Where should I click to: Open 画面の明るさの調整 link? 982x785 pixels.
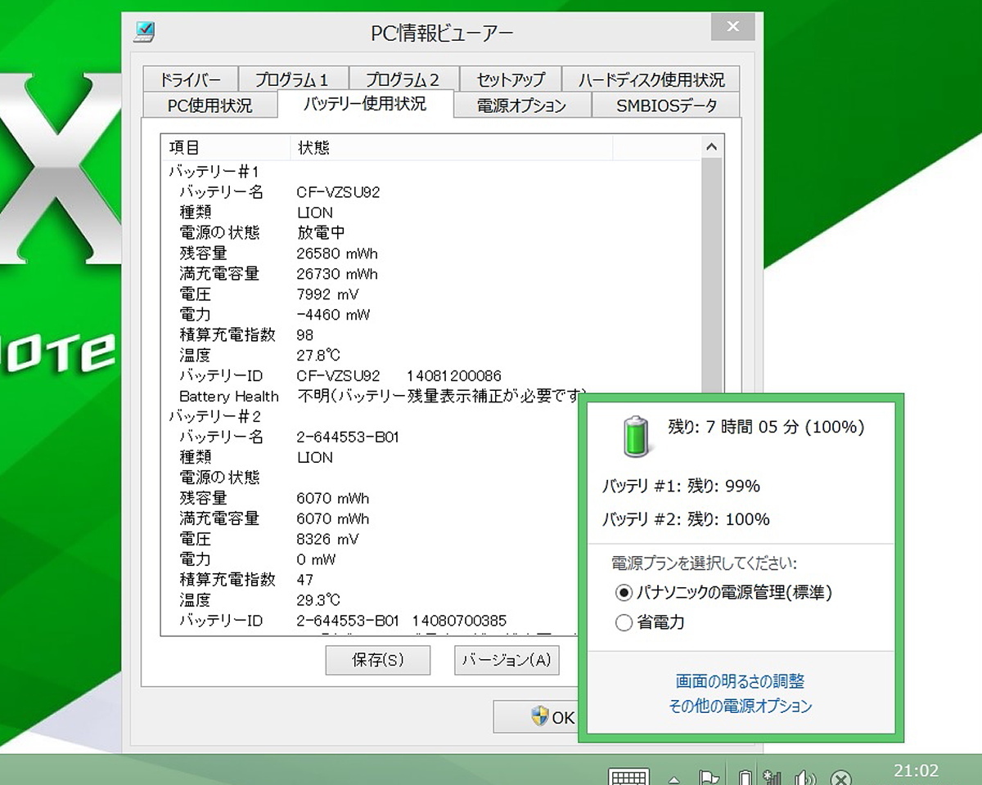740,681
